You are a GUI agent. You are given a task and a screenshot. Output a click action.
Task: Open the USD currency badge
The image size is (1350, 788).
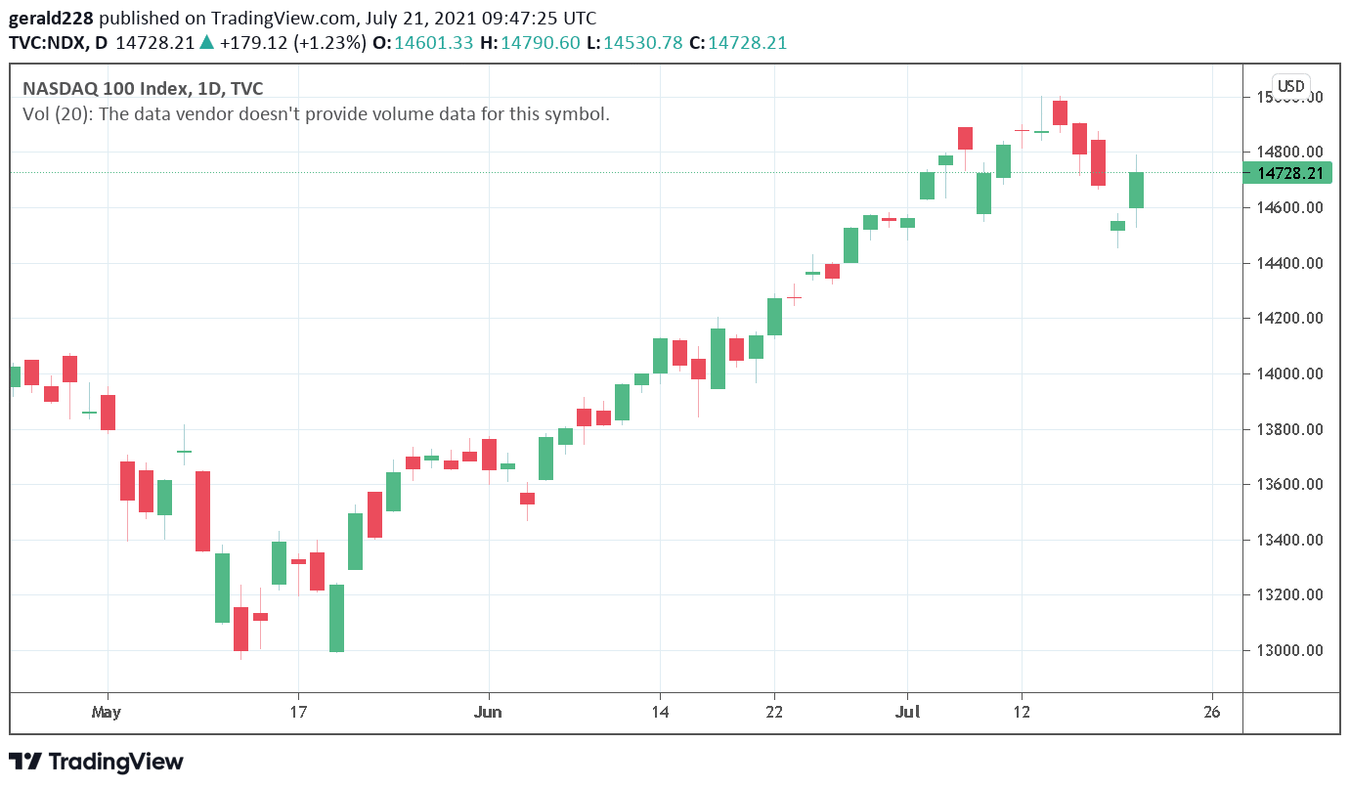pos(1291,86)
